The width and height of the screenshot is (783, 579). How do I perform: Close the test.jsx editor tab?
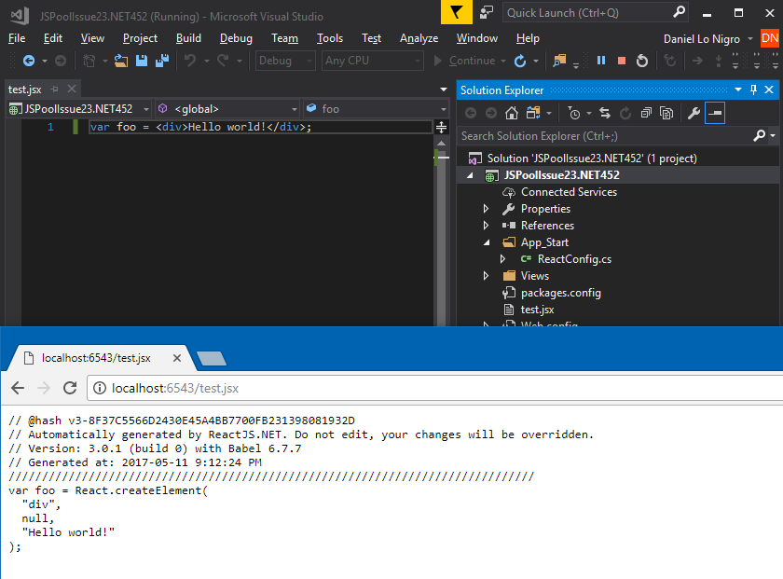coord(72,89)
